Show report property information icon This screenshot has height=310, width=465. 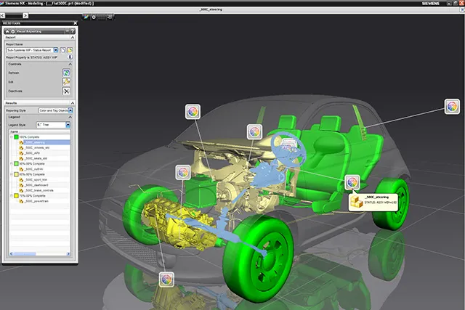coord(70,57)
